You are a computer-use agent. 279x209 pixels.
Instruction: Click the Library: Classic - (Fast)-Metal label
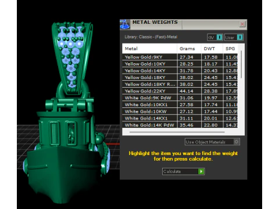pyautogui.click(x=151, y=37)
